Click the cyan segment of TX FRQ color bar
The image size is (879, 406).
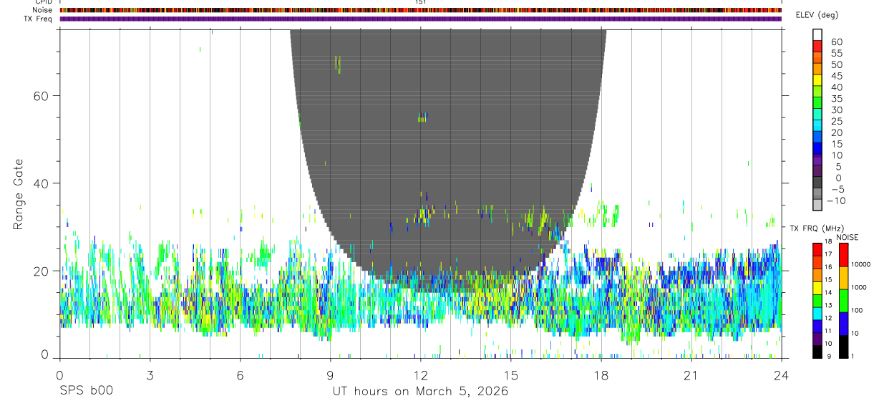click(x=817, y=314)
